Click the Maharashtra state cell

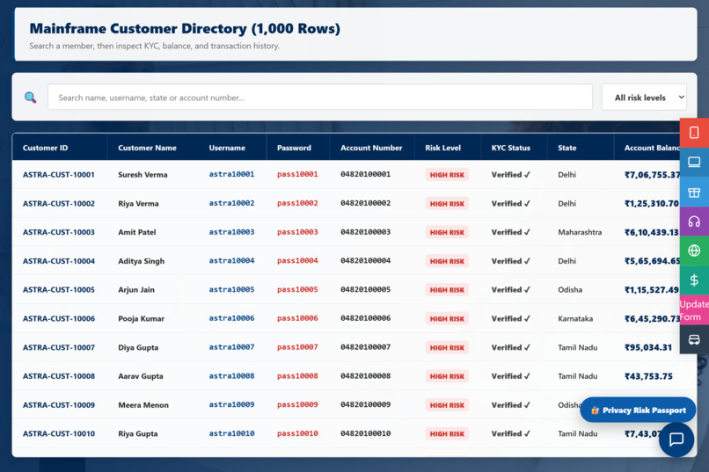tap(580, 232)
